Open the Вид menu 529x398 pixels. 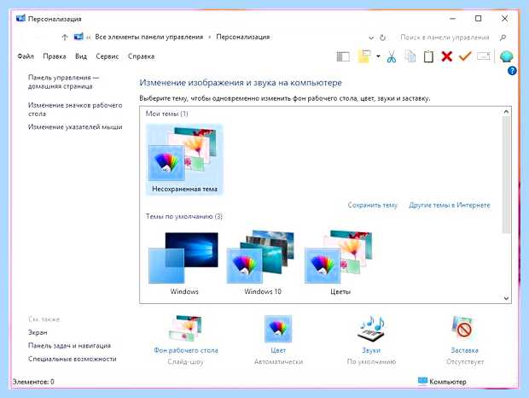click(x=81, y=56)
